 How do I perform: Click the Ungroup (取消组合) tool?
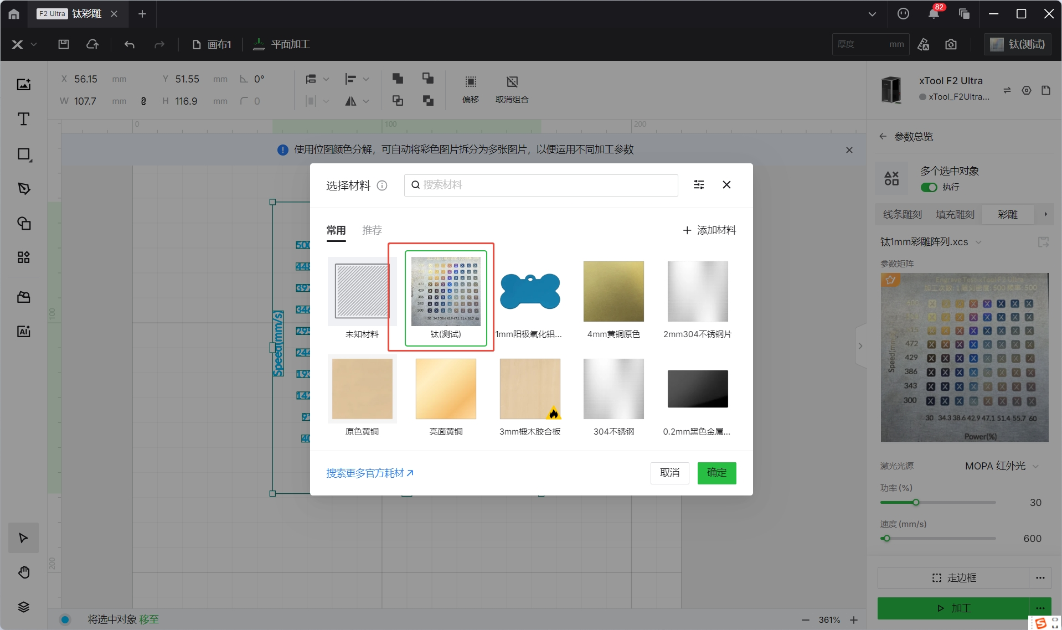512,89
